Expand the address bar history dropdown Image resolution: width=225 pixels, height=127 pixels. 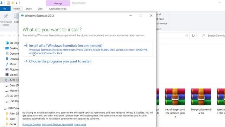click(186, 36)
